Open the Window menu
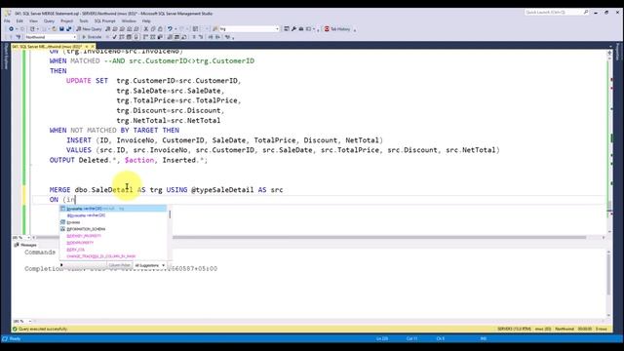This screenshot has width=624, height=351. click(x=129, y=21)
